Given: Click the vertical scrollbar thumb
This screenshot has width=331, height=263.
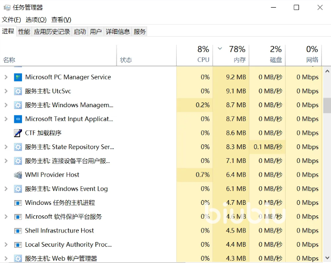Looking at the screenshot, I should [x=327, y=106].
